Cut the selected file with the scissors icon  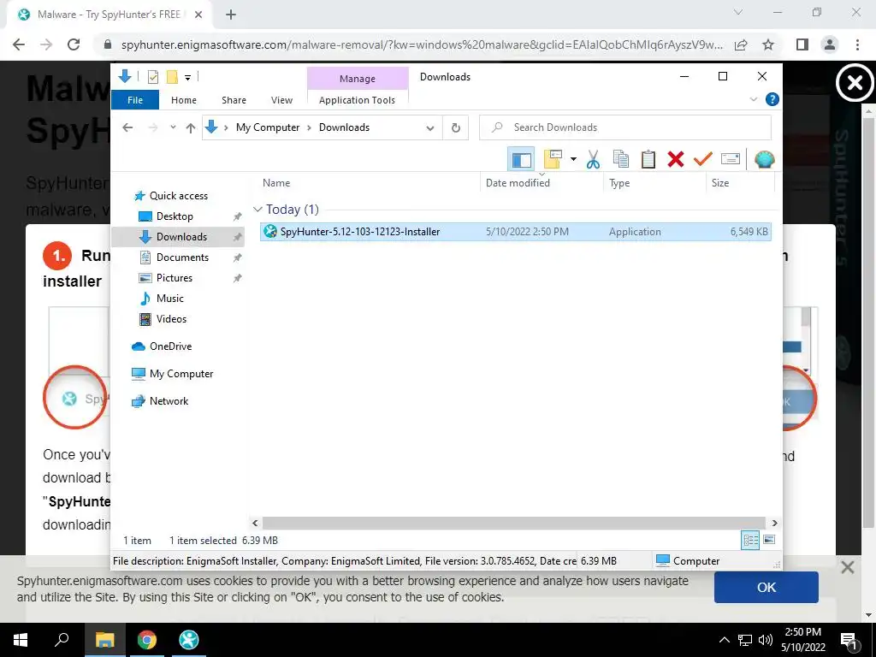click(x=593, y=160)
